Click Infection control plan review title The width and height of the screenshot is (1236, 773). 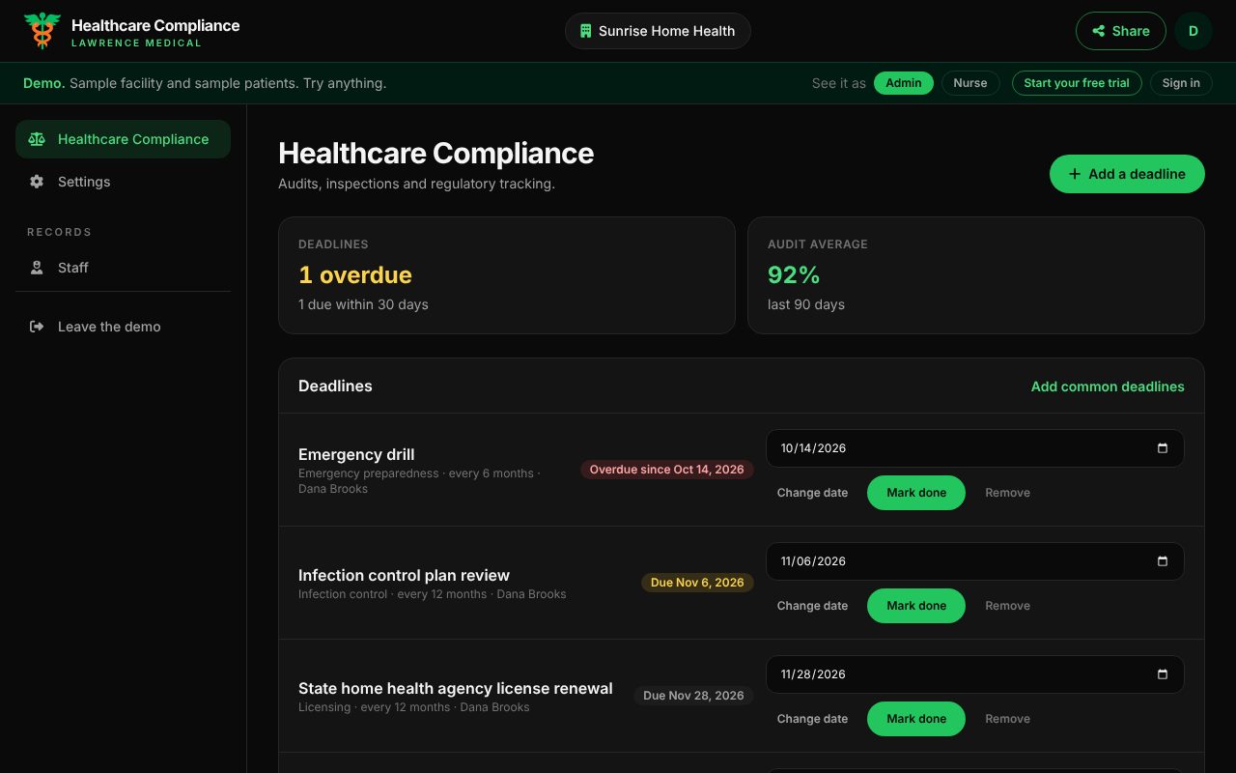point(404,575)
